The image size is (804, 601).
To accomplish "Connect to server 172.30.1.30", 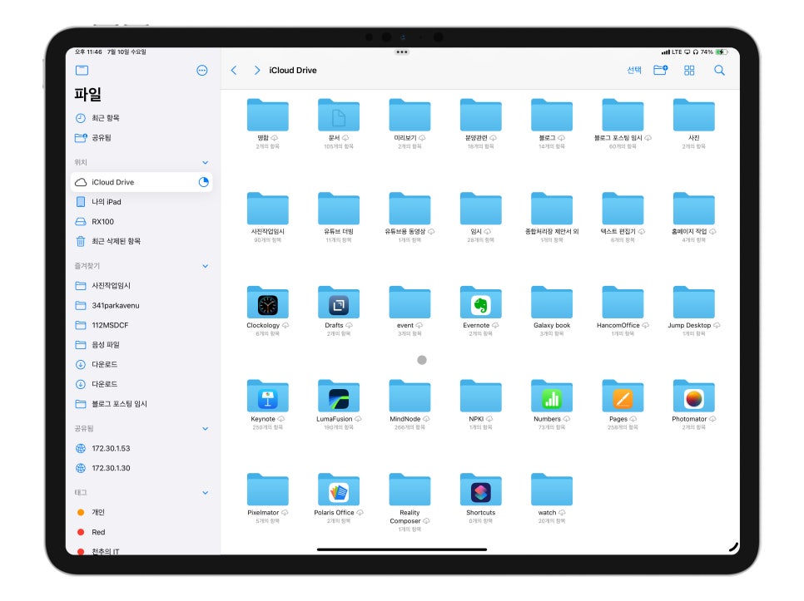I will click(141, 468).
